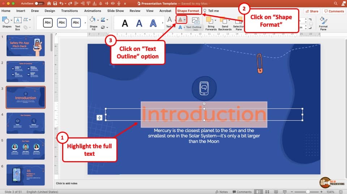This screenshot has width=347, height=194.
Task: Click the text box vertical alignment handle icon
Action: [x=99, y=118]
